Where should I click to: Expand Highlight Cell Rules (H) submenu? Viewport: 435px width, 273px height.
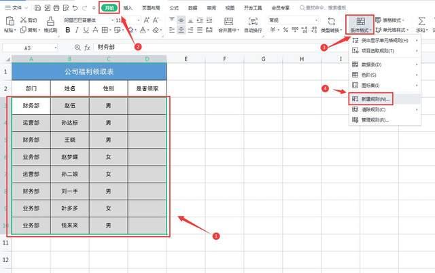[385, 41]
